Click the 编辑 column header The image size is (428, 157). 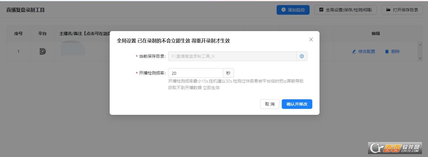(x=376, y=33)
